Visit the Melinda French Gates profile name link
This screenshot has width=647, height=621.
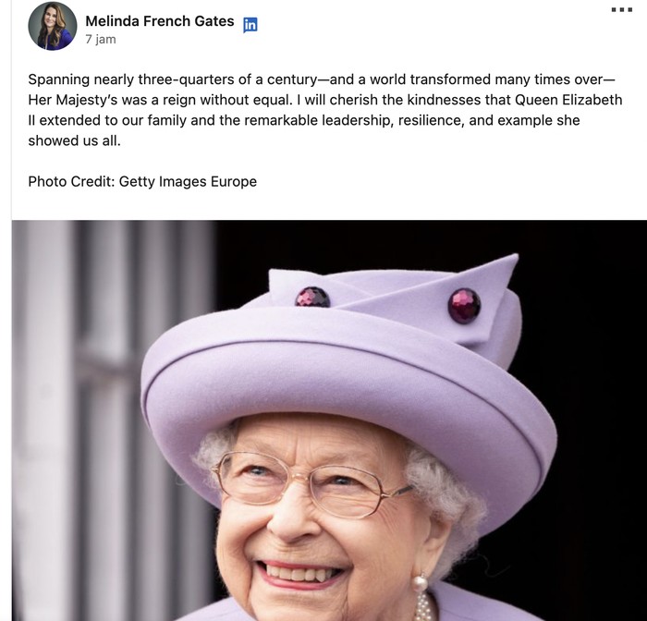[159, 21]
